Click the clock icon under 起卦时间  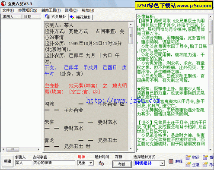[101, 163]
